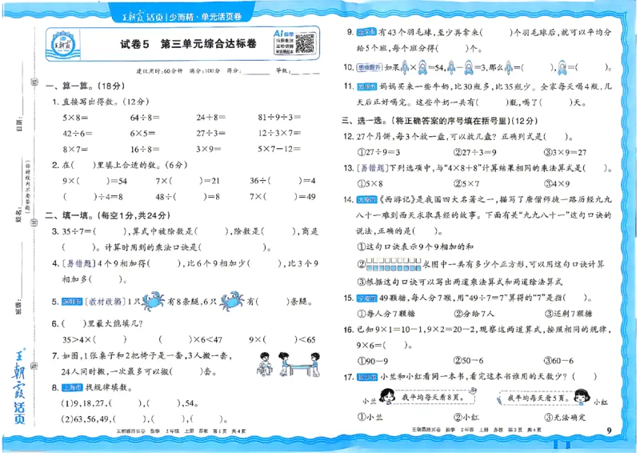The height and width of the screenshot is (453, 640).
Task: Click the crab picture after '6只'
Action: pos(232,301)
